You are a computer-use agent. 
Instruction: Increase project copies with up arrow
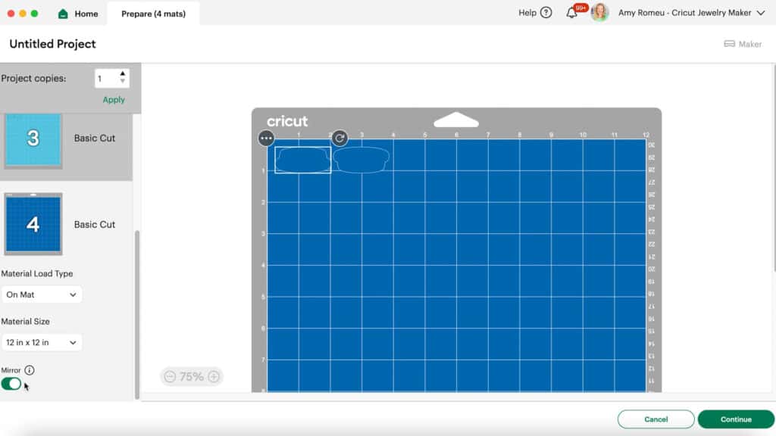(123, 74)
